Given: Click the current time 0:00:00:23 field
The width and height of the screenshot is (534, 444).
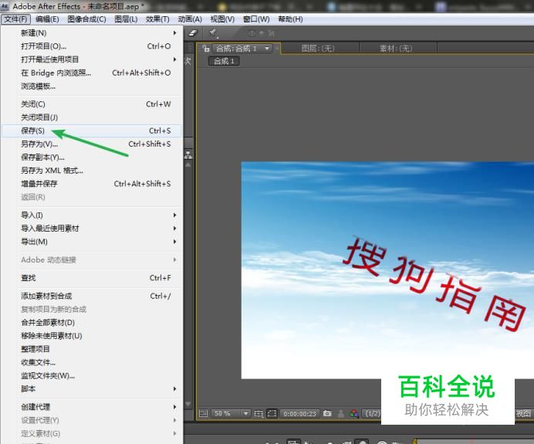Looking at the screenshot, I should [299, 413].
